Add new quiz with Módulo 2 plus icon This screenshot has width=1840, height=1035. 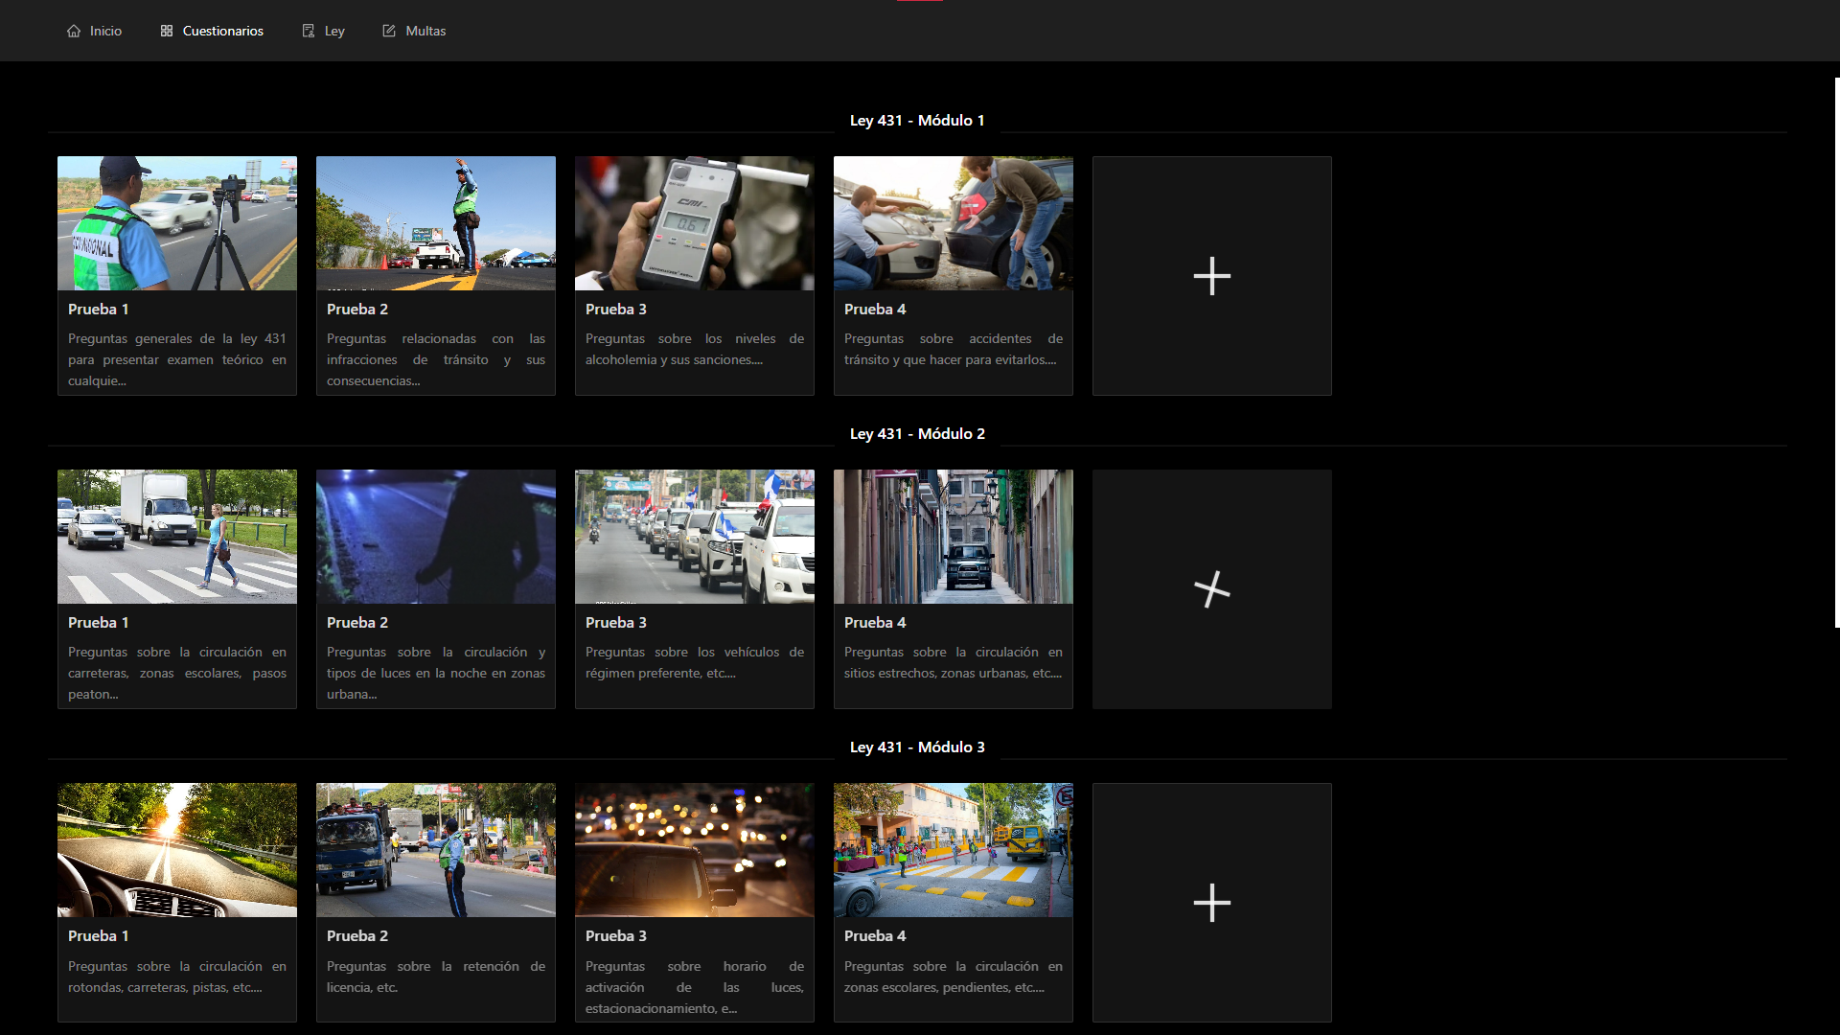pyautogui.click(x=1211, y=589)
